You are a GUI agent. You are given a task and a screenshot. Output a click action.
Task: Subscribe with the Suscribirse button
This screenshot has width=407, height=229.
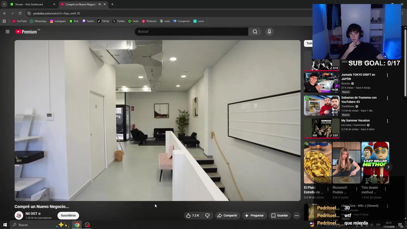pos(68,216)
